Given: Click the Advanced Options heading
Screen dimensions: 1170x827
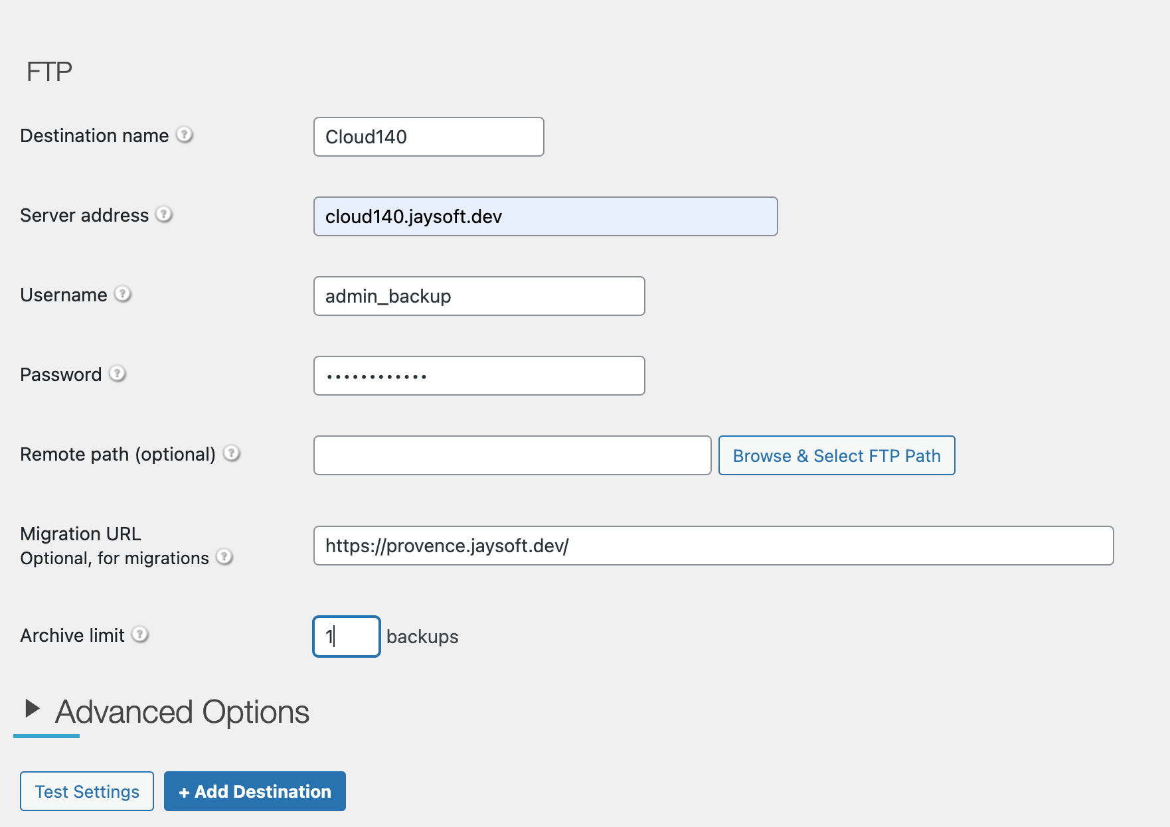Looking at the screenshot, I should tap(182, 712).
